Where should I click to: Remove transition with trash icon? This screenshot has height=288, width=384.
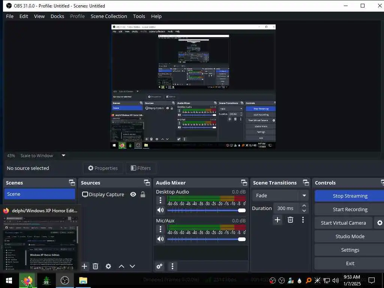[x=291, y=220]
